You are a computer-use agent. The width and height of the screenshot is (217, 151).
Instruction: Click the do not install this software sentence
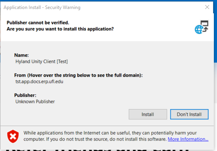point(95,139)
